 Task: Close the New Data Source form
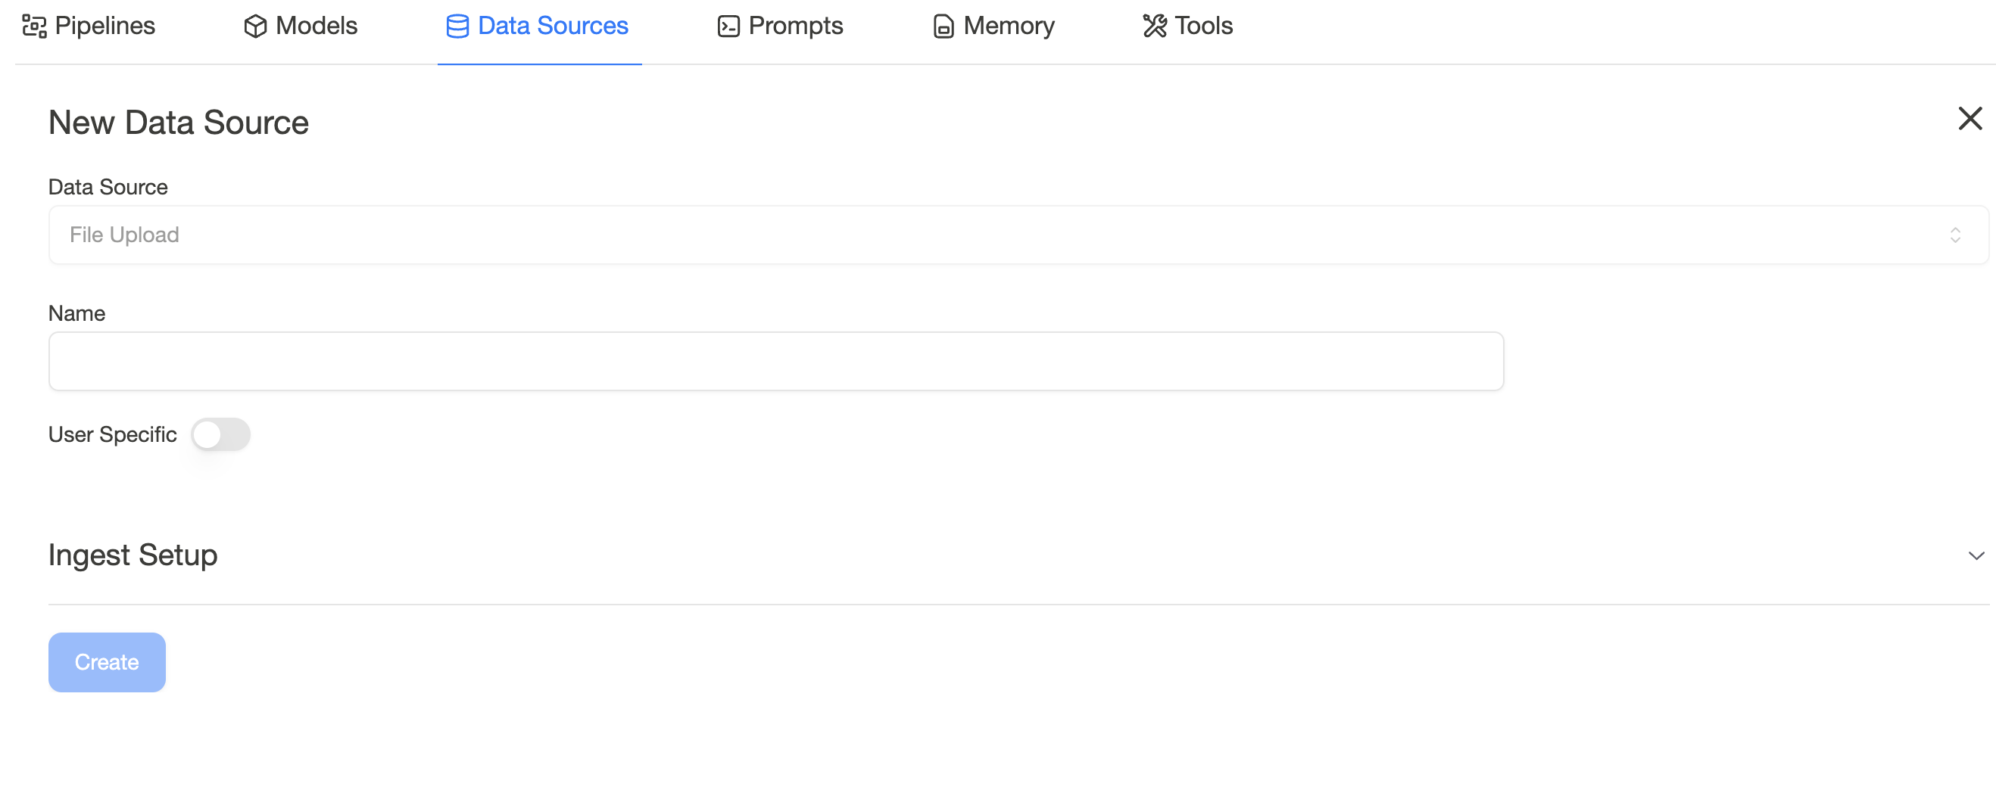(1969, 119)
